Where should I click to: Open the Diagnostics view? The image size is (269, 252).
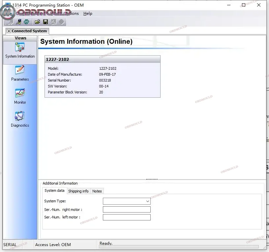pos(20,119)
